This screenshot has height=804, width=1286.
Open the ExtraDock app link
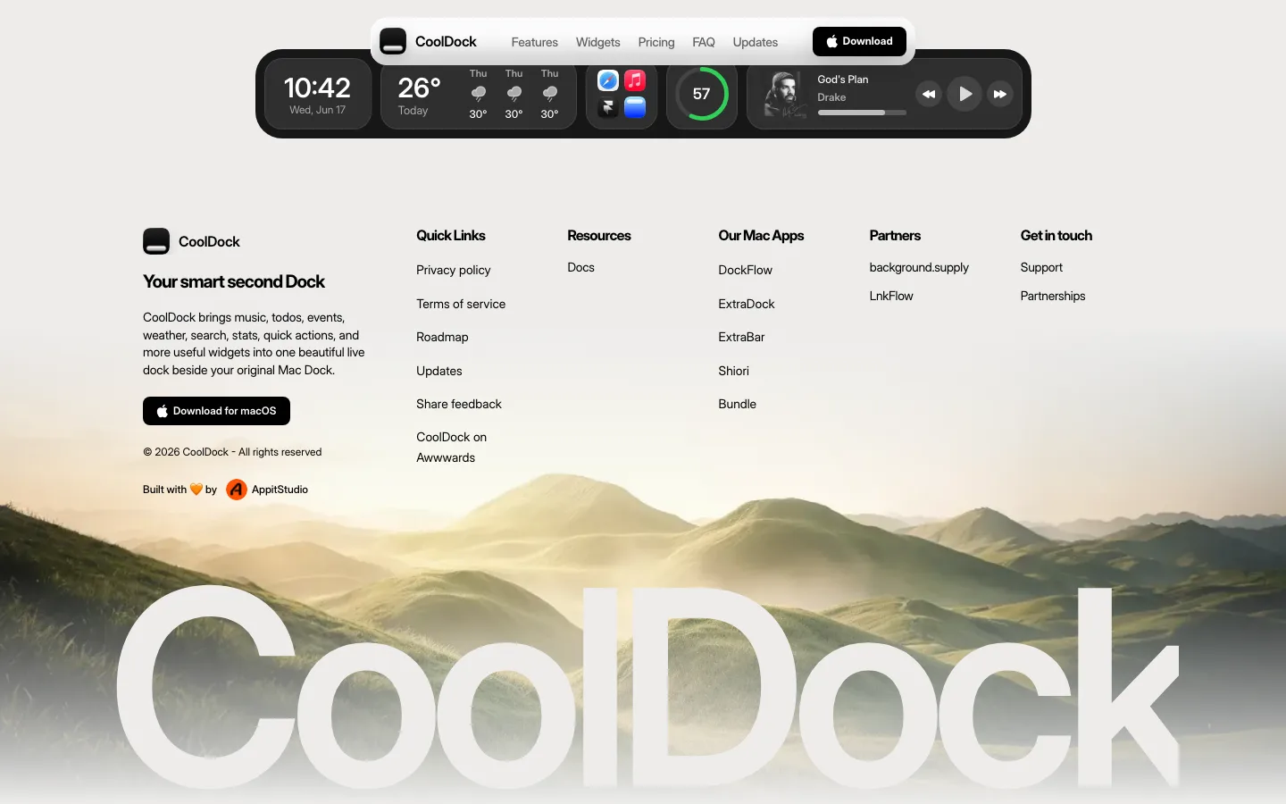(747, 304)
